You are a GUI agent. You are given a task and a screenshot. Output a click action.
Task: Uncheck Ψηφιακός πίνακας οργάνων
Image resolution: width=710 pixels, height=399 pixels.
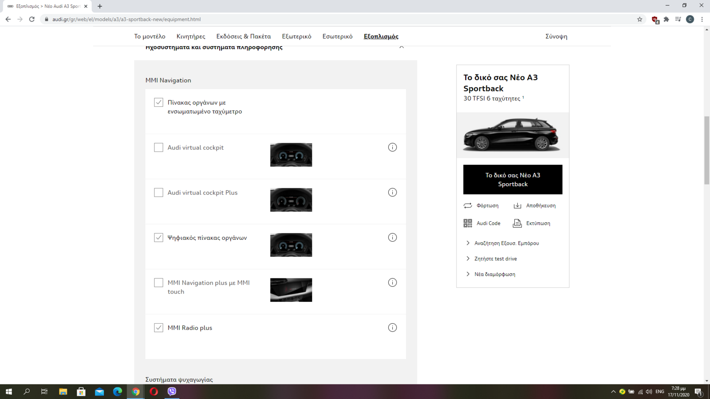pyautogui.click(x=158, y=238)
